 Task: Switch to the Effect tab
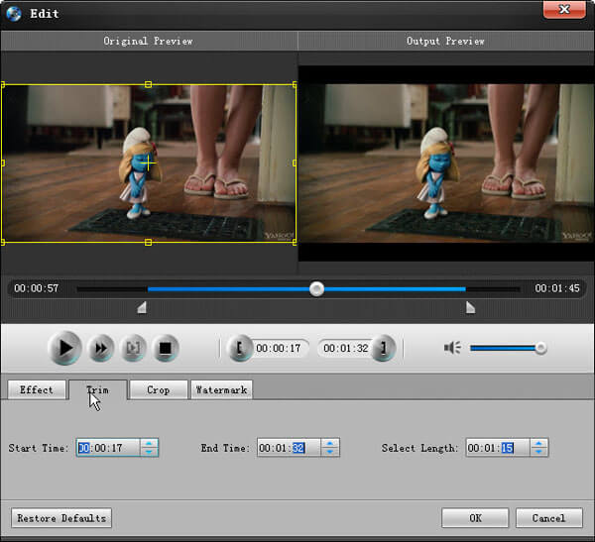click(37, 390)
